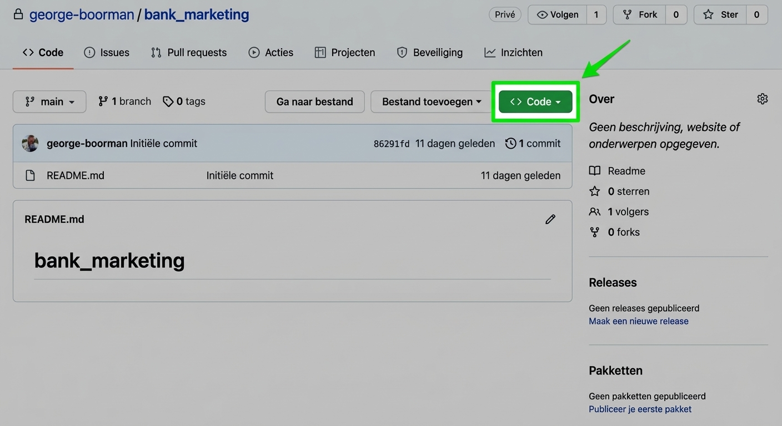Viewport: 782px width, 426px height.
Task: Open the 1 commit history link
Action: tap(533, 144)
